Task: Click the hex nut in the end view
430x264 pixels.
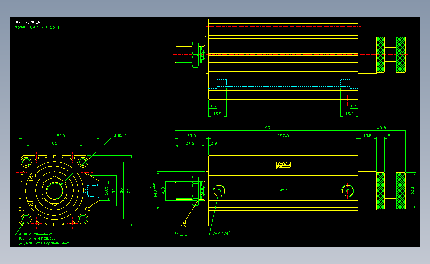Action: click(55, 191)
